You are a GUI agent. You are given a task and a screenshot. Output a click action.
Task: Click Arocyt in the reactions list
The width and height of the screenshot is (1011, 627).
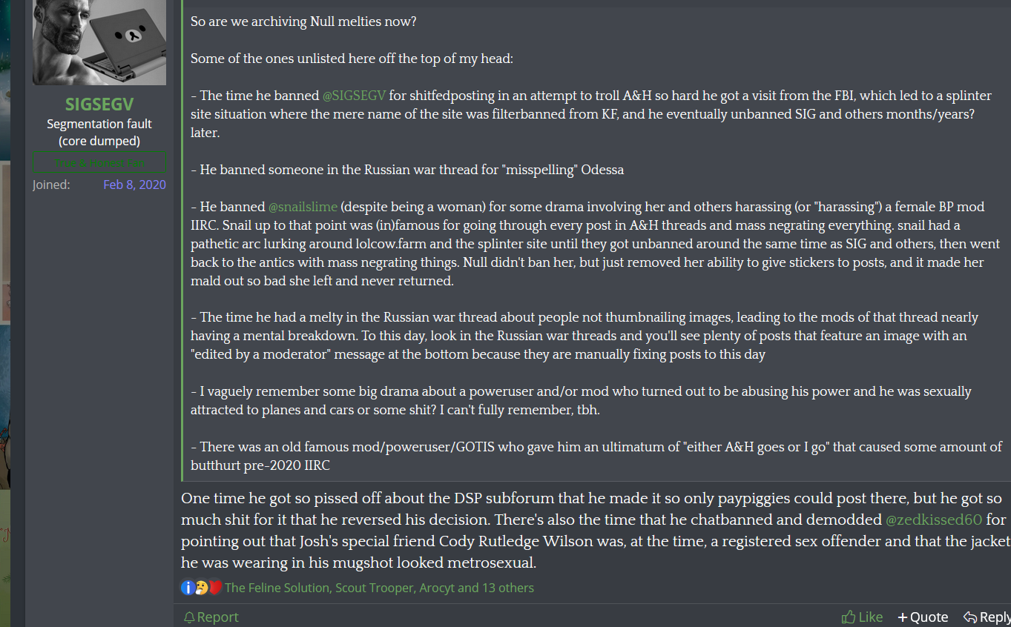437,588
